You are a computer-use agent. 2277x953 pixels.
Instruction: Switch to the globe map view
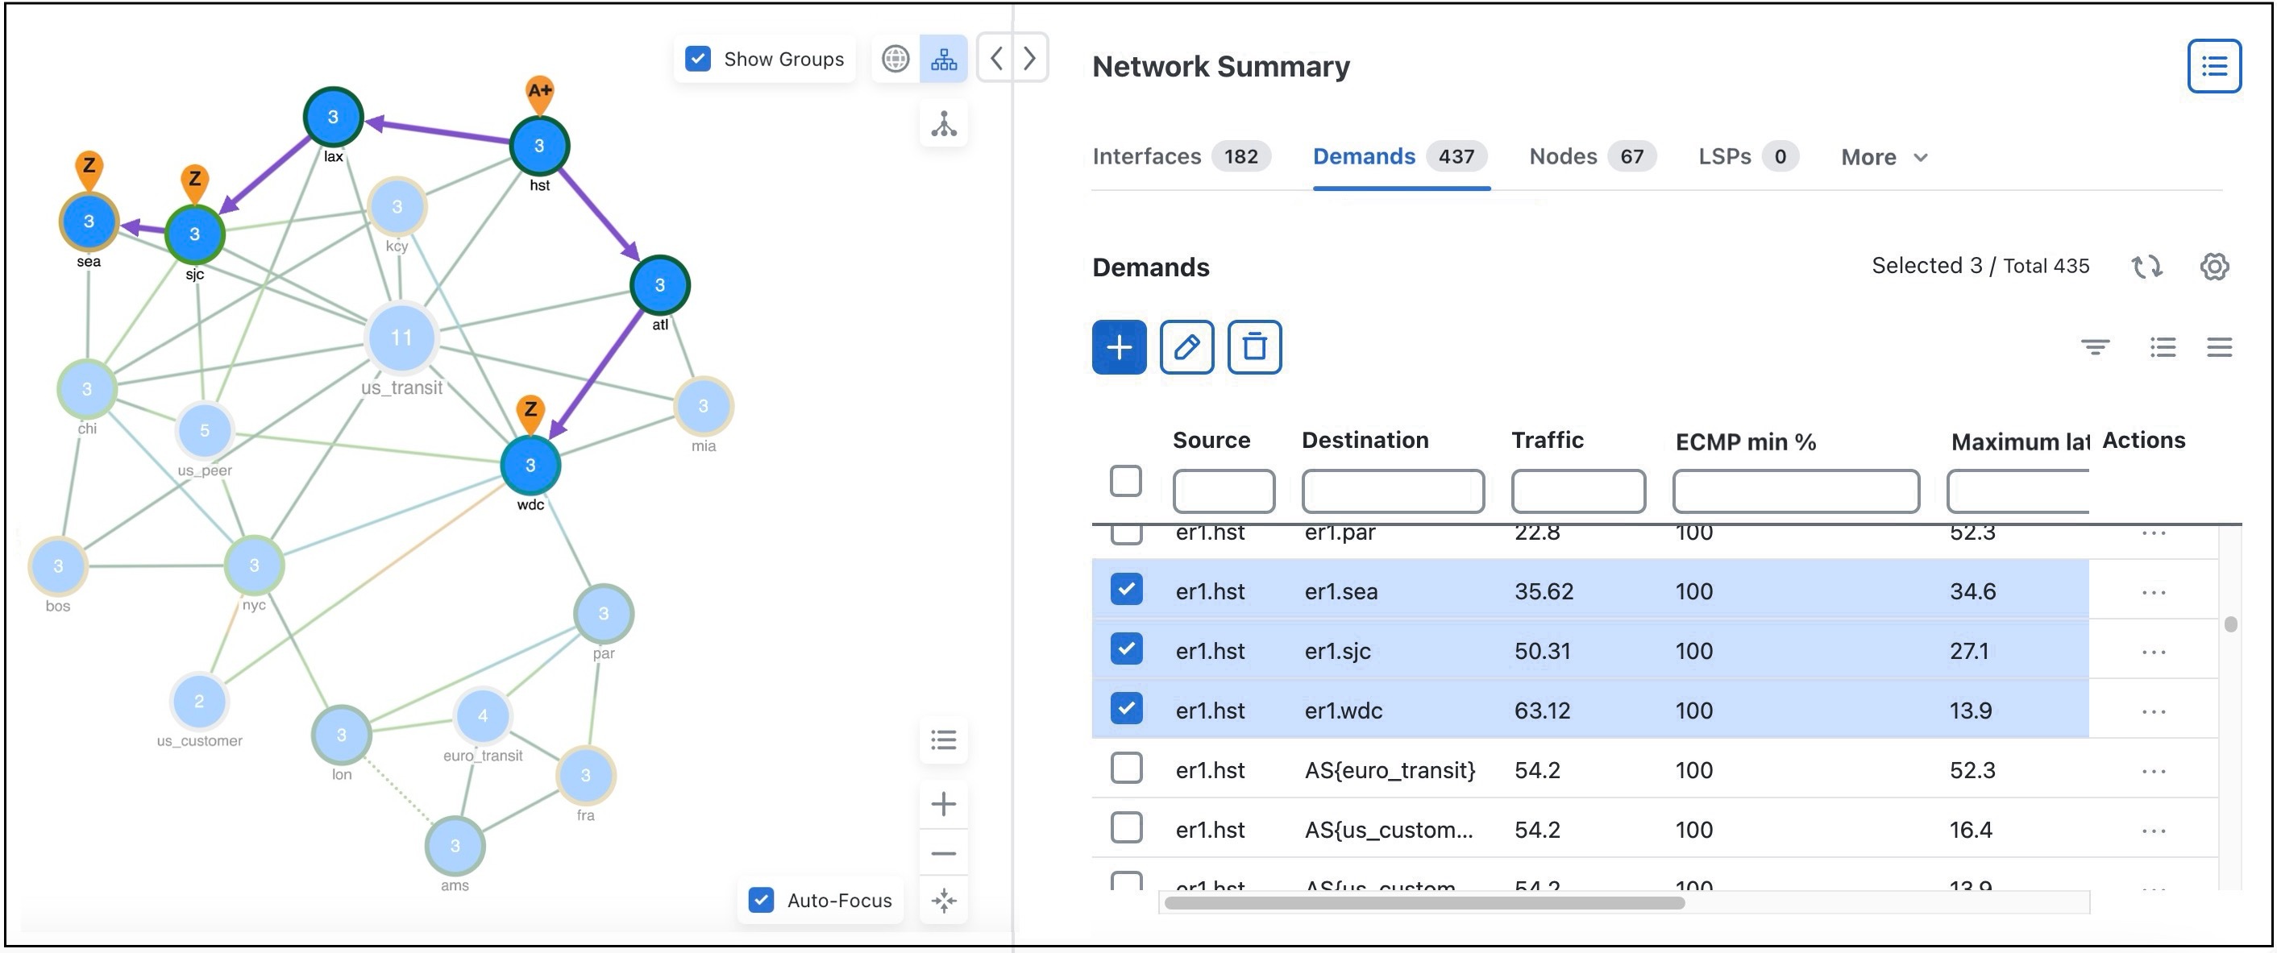pos(896,57)
